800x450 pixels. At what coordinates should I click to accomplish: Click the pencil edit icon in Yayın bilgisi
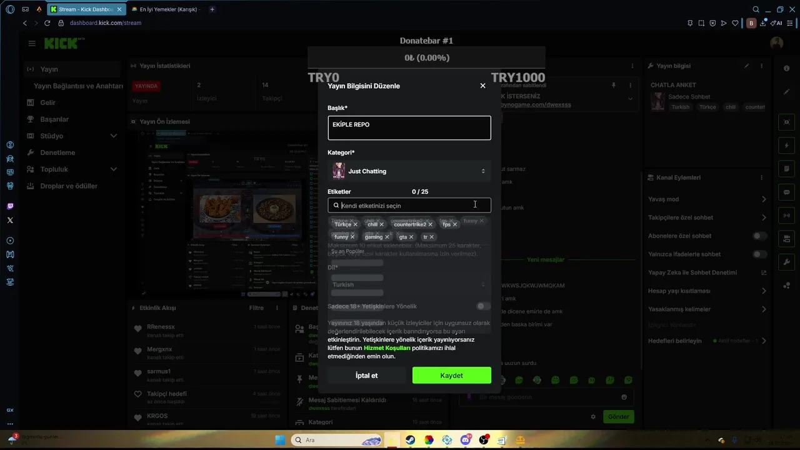point(746,66)
